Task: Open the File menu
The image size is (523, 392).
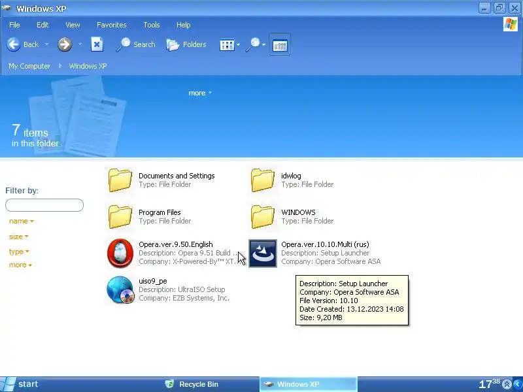Action: point(14,25)
